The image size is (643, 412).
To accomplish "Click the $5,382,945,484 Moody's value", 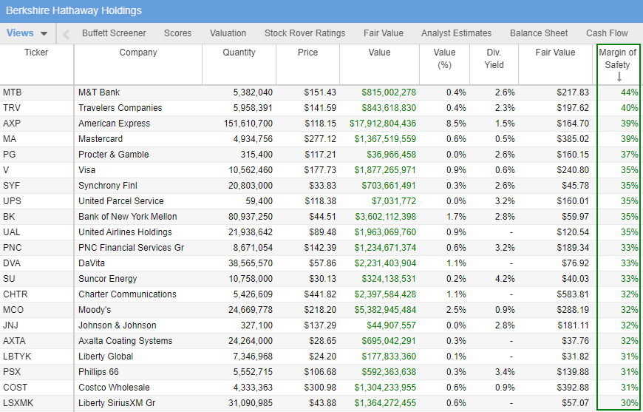I will click(385, 310).
